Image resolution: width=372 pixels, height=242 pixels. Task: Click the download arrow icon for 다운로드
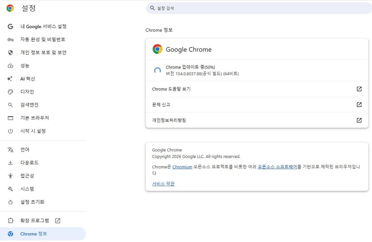pos(11,163)
